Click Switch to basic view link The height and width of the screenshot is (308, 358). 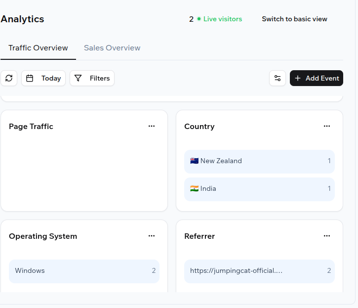(294, 19)
